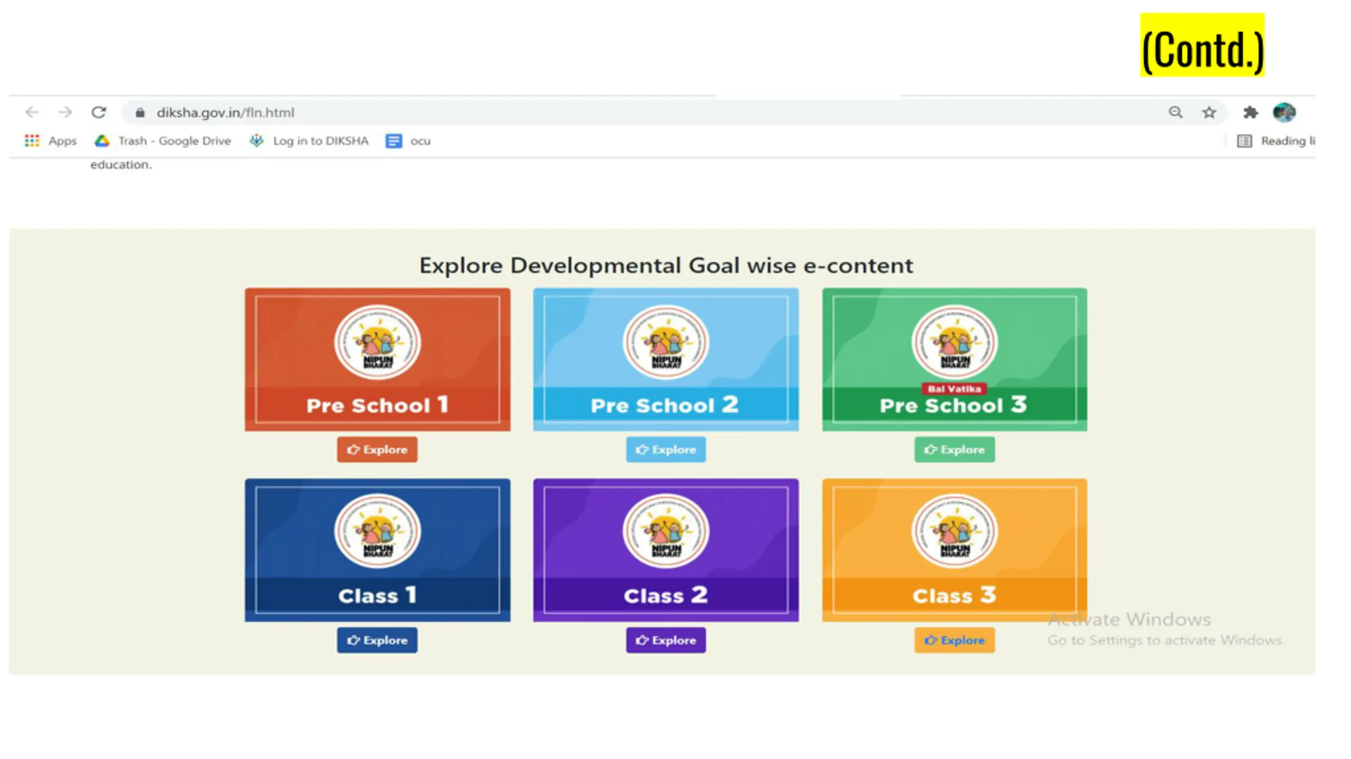Screen dimensions: 1351x759
Task: Click the Nipun Bharat logo on Pre School 3
Action: (x=955, y=342)
